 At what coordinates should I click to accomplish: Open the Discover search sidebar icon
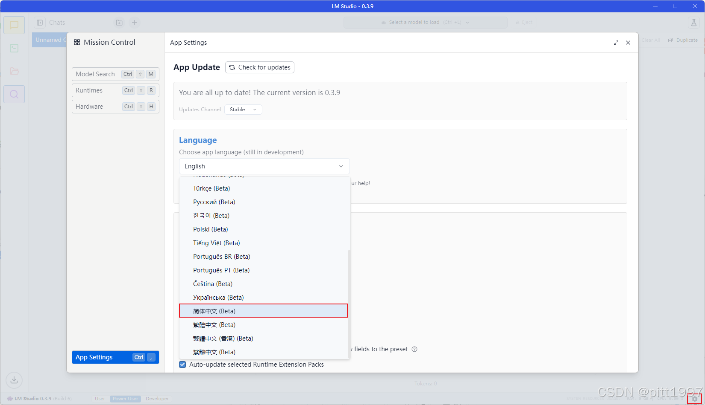point(14,94)
